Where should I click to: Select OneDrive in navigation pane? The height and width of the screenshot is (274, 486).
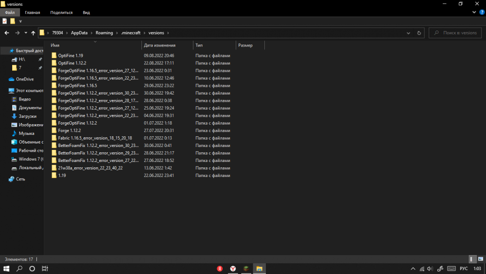21,79
